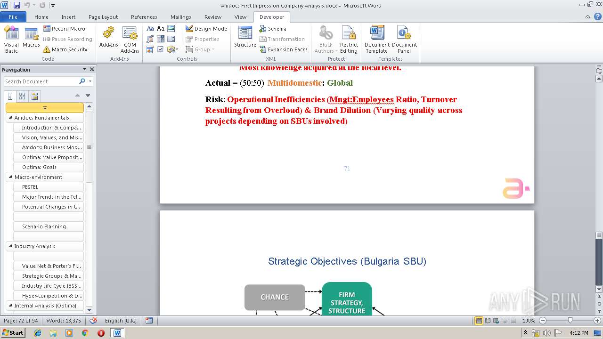Viewport: 603px width, 339px height.
Task: Open the Document Template dialog
Action: (377, 40)
